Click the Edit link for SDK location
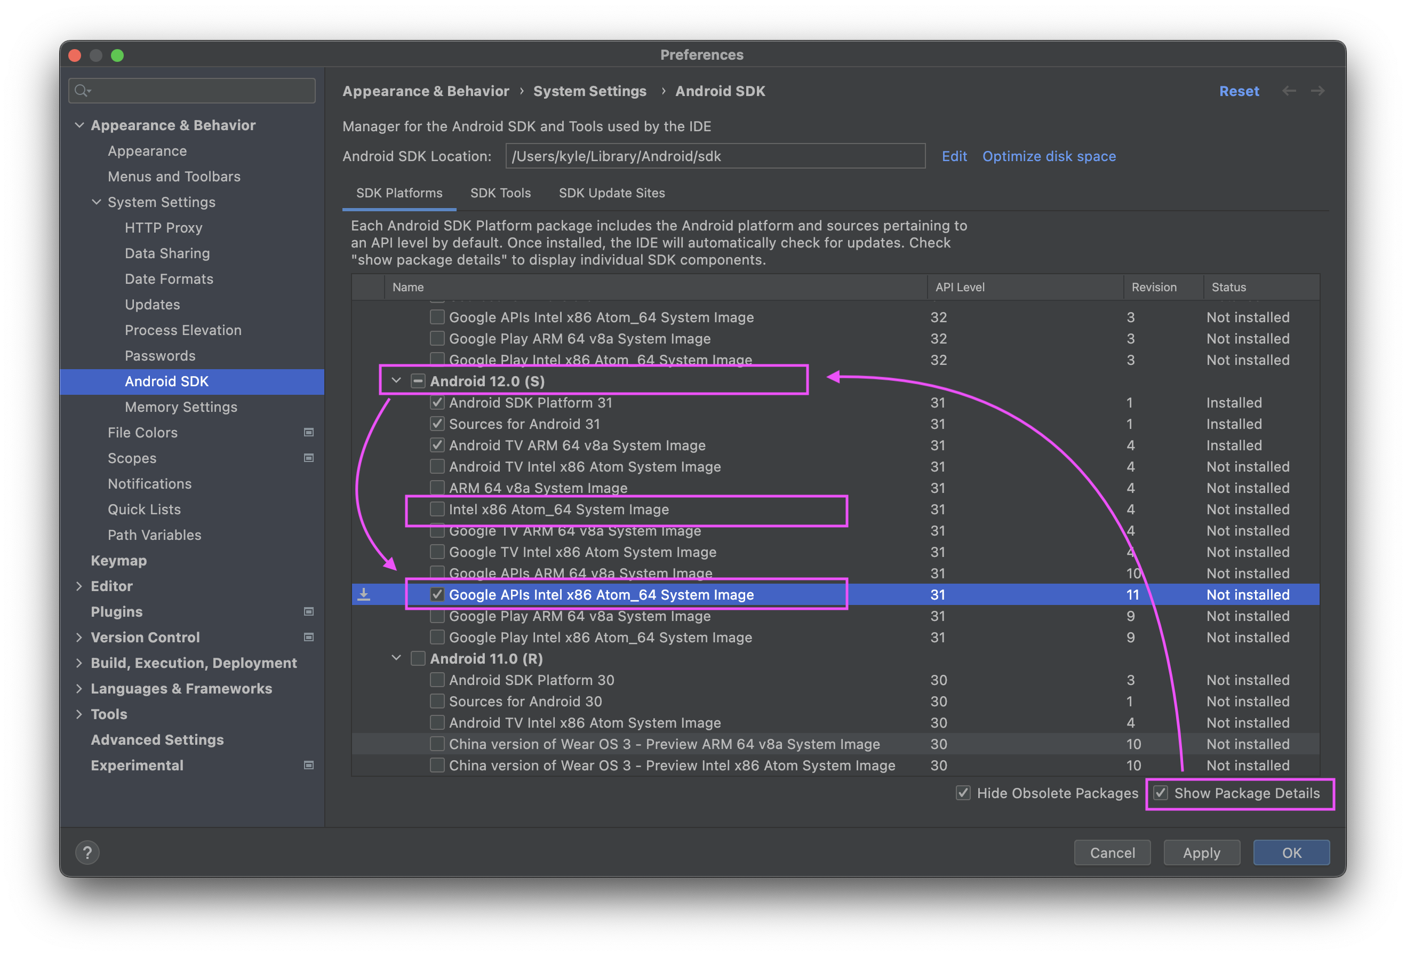Screen dimensions: 1406x956 tap(953, 156)
